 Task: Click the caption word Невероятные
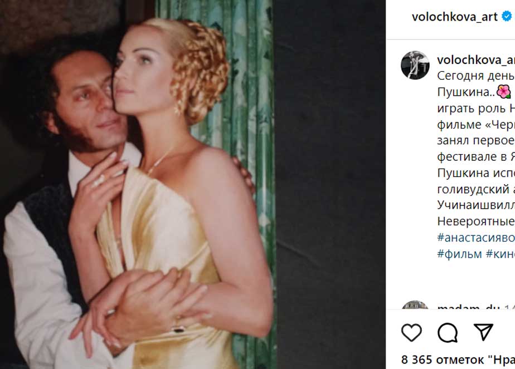tap(475, 221)
